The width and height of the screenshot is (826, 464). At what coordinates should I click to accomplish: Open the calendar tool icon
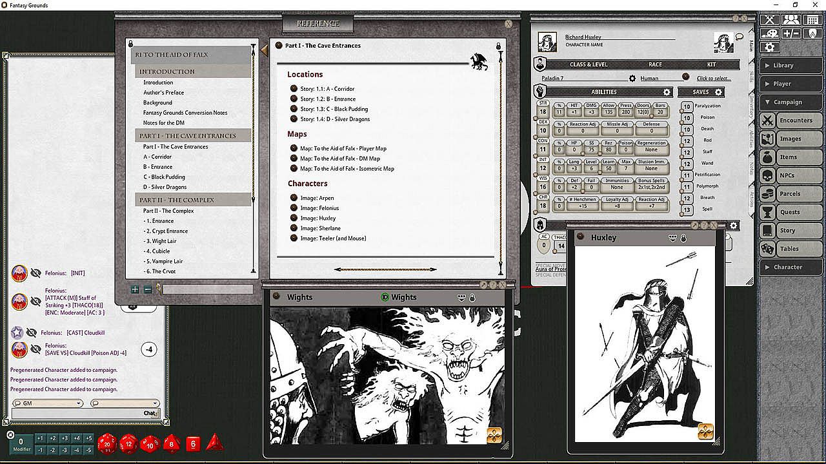[812, 20]
